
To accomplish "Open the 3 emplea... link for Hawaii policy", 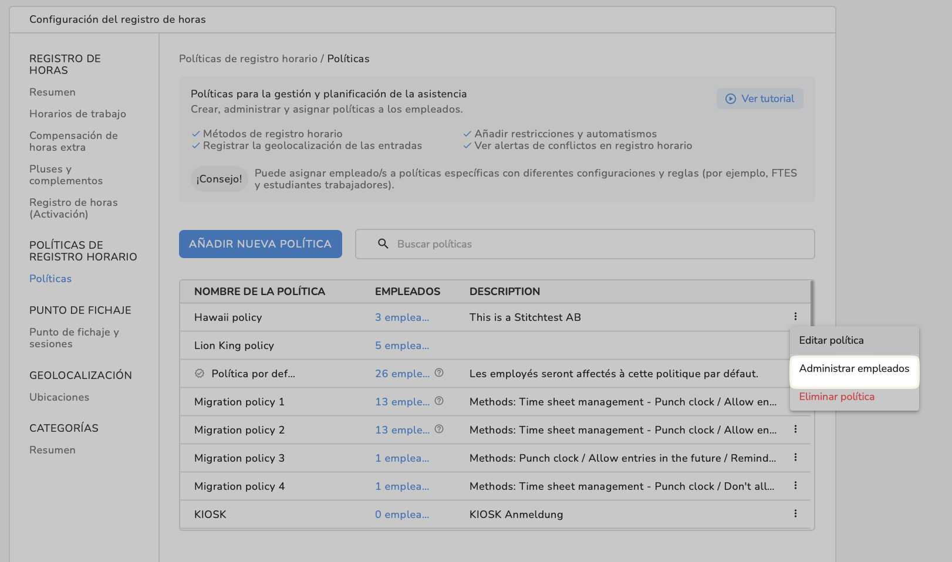I will (402, 317).
